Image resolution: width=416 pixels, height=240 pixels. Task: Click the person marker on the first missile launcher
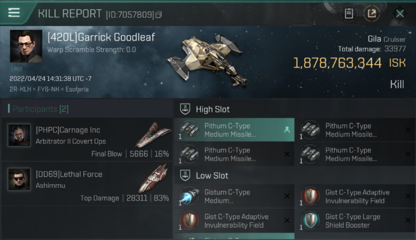(287, 130)
